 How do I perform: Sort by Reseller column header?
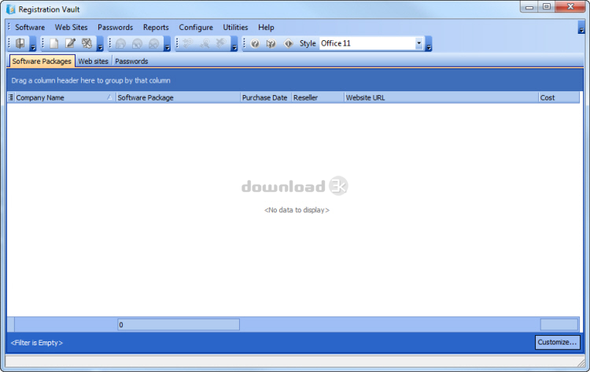pos(318,98)
